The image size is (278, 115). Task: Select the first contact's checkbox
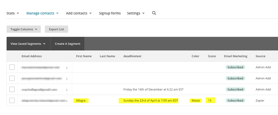click(12, 67)
